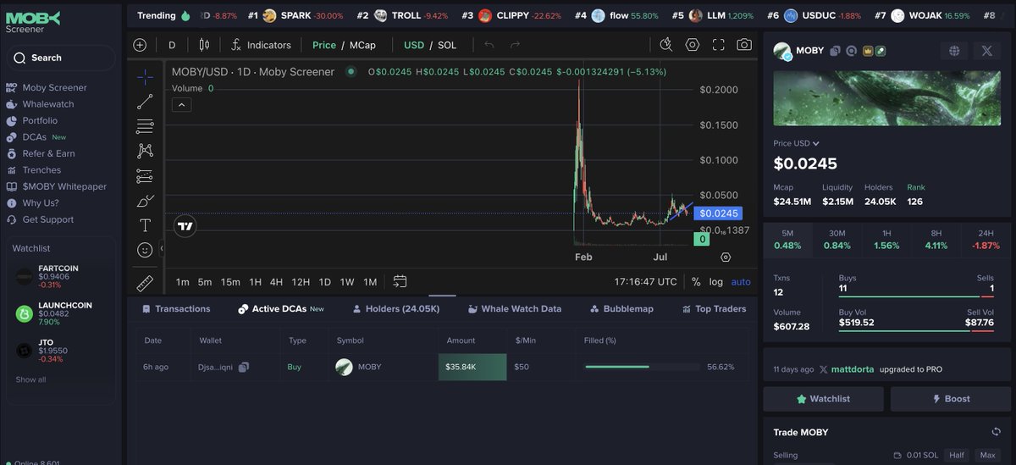Screen dimensions: 1016x465
Task: Toggle log scale on chart
Action: (716, 282)
